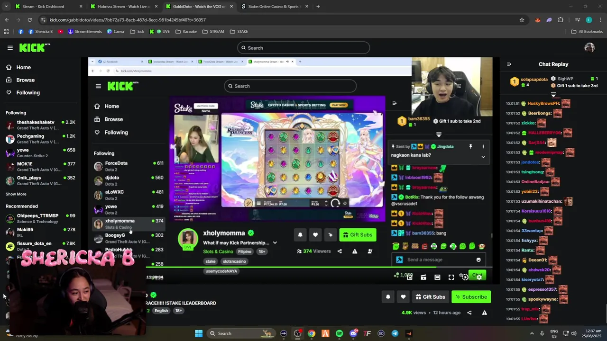Viewport: 607px width, 341px height.
Task: Open Canva bookmark
Action: (x=115, y=32)
